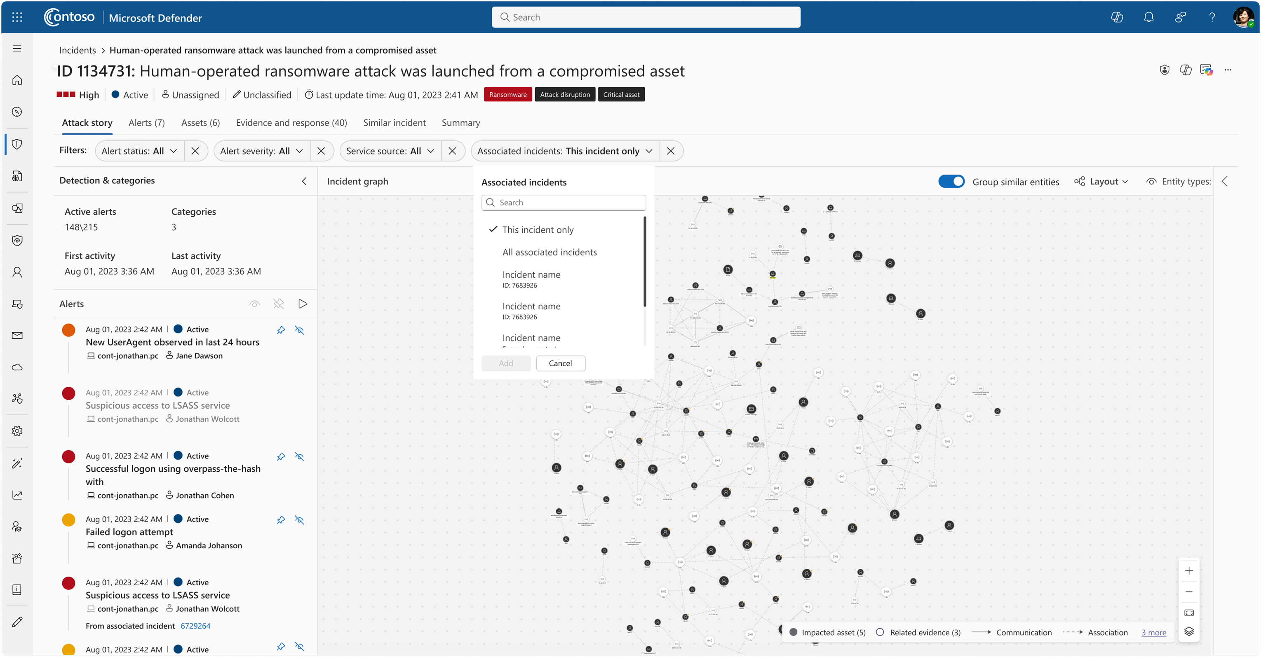Open the Entity types selector

[1178, 181]
